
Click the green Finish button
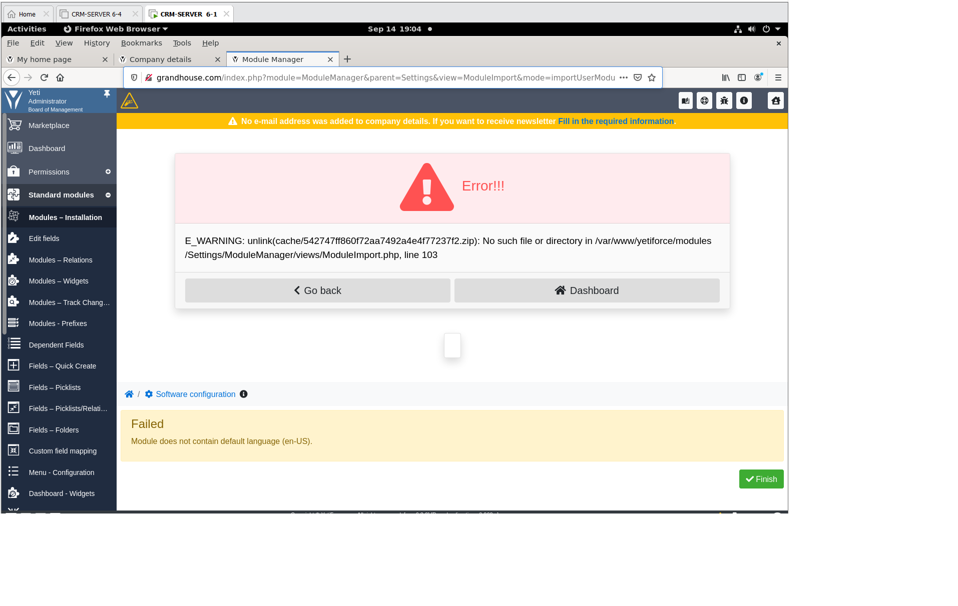point(761,479)
